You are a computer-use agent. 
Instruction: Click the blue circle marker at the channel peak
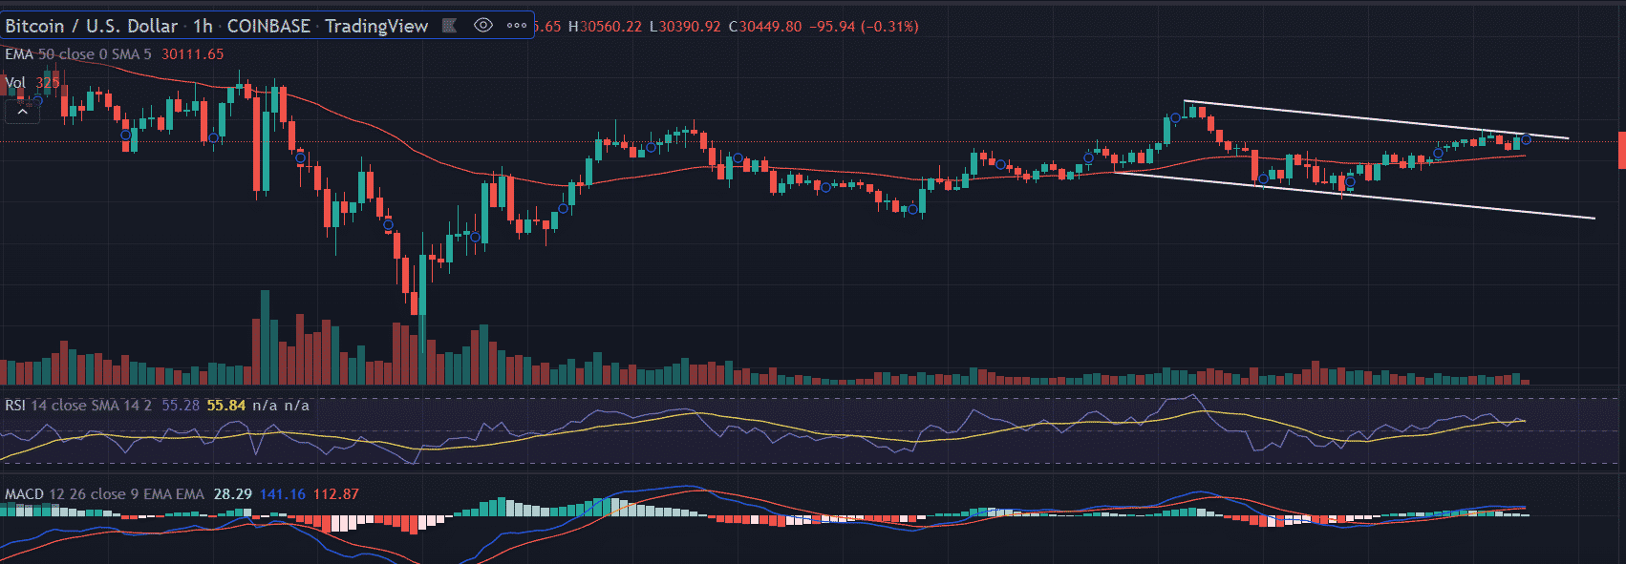coord(1176,118)
